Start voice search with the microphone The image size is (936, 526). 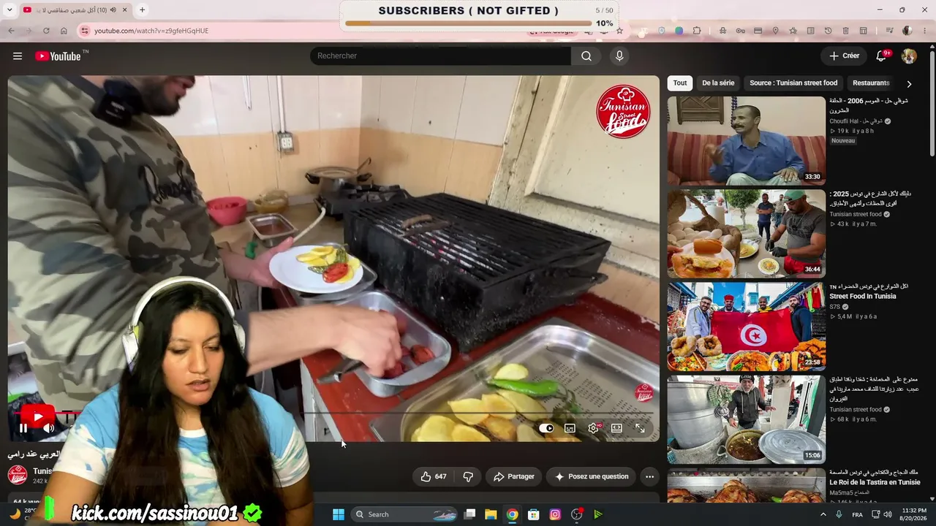pyautogui.click(x=619, y=56)
